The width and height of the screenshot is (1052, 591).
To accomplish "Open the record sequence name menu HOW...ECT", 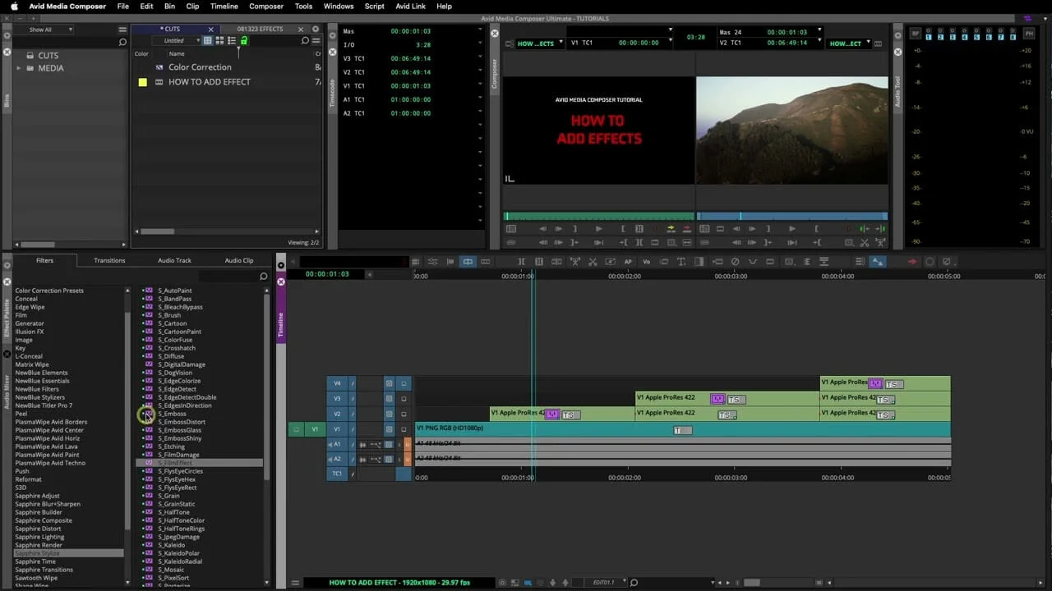I will pyautogui.click(x=850, y=44).
